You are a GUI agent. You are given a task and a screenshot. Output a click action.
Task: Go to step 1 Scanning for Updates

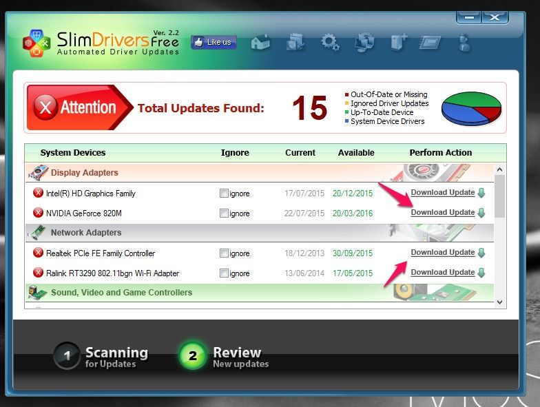click(x=101, y=355)
